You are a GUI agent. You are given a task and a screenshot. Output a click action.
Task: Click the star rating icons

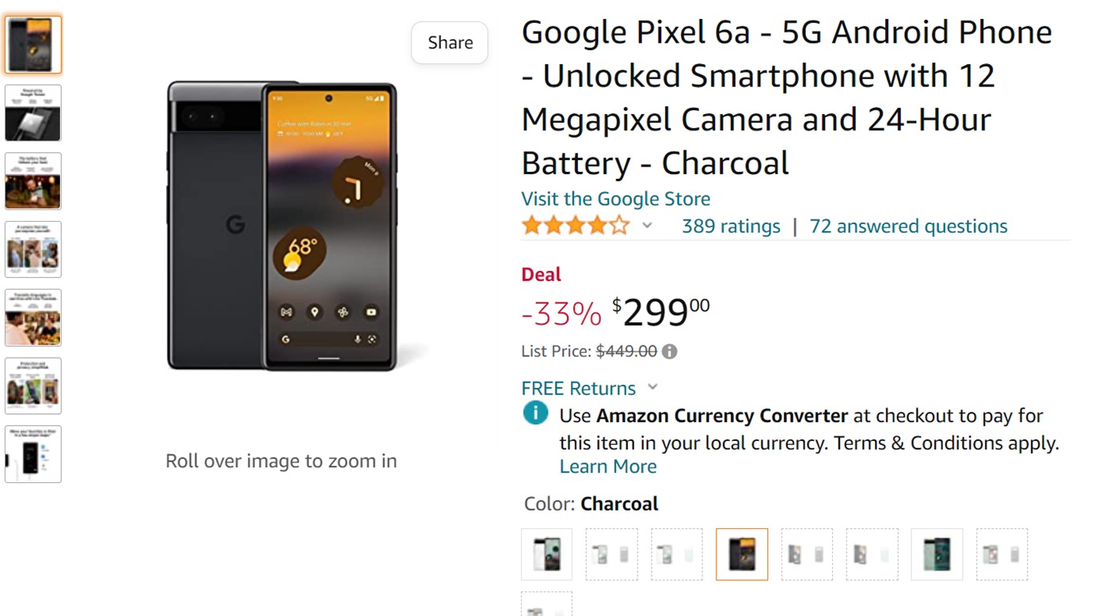pos(576,226)
